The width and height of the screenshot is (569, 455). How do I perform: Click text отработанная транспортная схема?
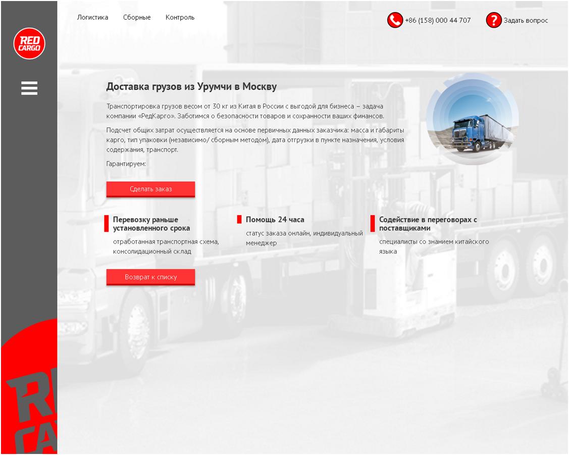point(166,242)
